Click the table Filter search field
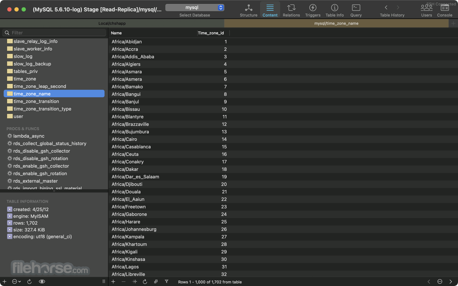Image resolution: width=458 pixels, height=286 pixels. (54, 33)
